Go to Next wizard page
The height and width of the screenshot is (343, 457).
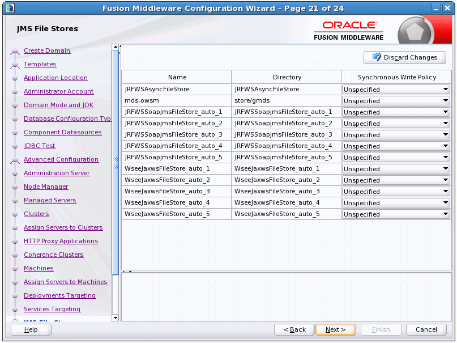(335, 329)
